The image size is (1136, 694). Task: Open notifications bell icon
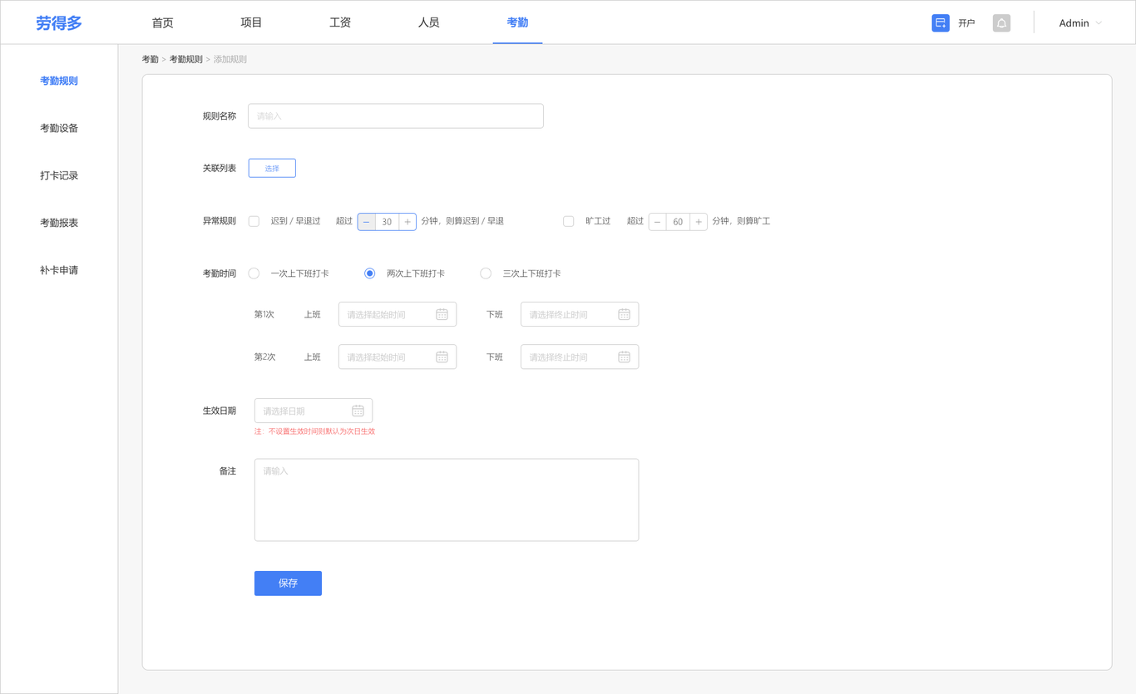point(1001,23)
